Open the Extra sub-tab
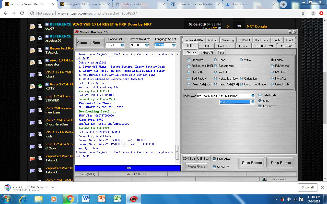This screenshot has height=204, width=327. point(221,53)
